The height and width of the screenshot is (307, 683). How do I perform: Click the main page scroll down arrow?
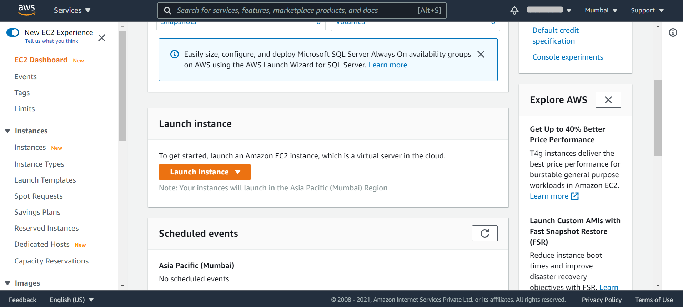[x=658, y=286]
